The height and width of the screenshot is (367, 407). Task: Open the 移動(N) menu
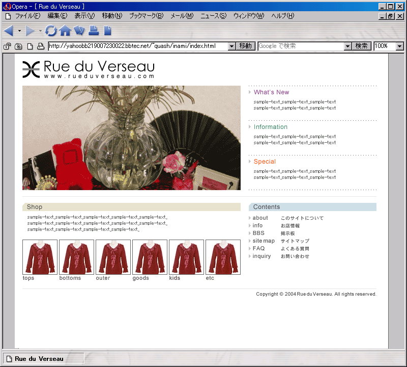point(112,16)
